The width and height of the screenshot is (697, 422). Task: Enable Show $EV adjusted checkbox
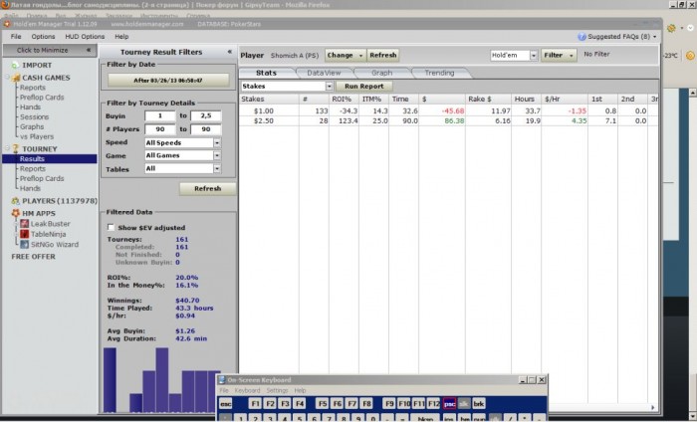tap(112, 228)
